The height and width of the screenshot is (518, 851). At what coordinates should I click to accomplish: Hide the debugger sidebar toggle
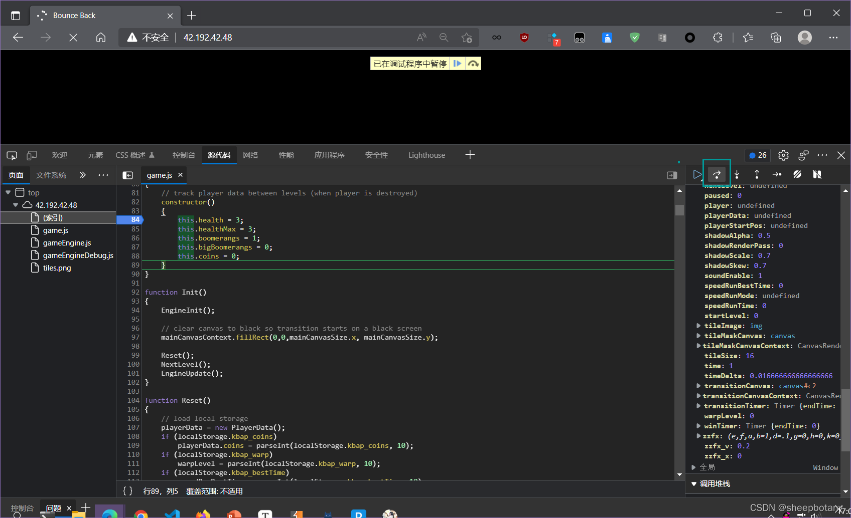point(672,175)
